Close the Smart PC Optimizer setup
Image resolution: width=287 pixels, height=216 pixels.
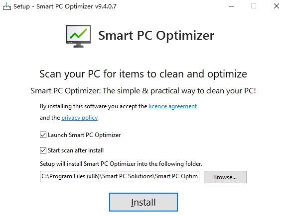277,6
